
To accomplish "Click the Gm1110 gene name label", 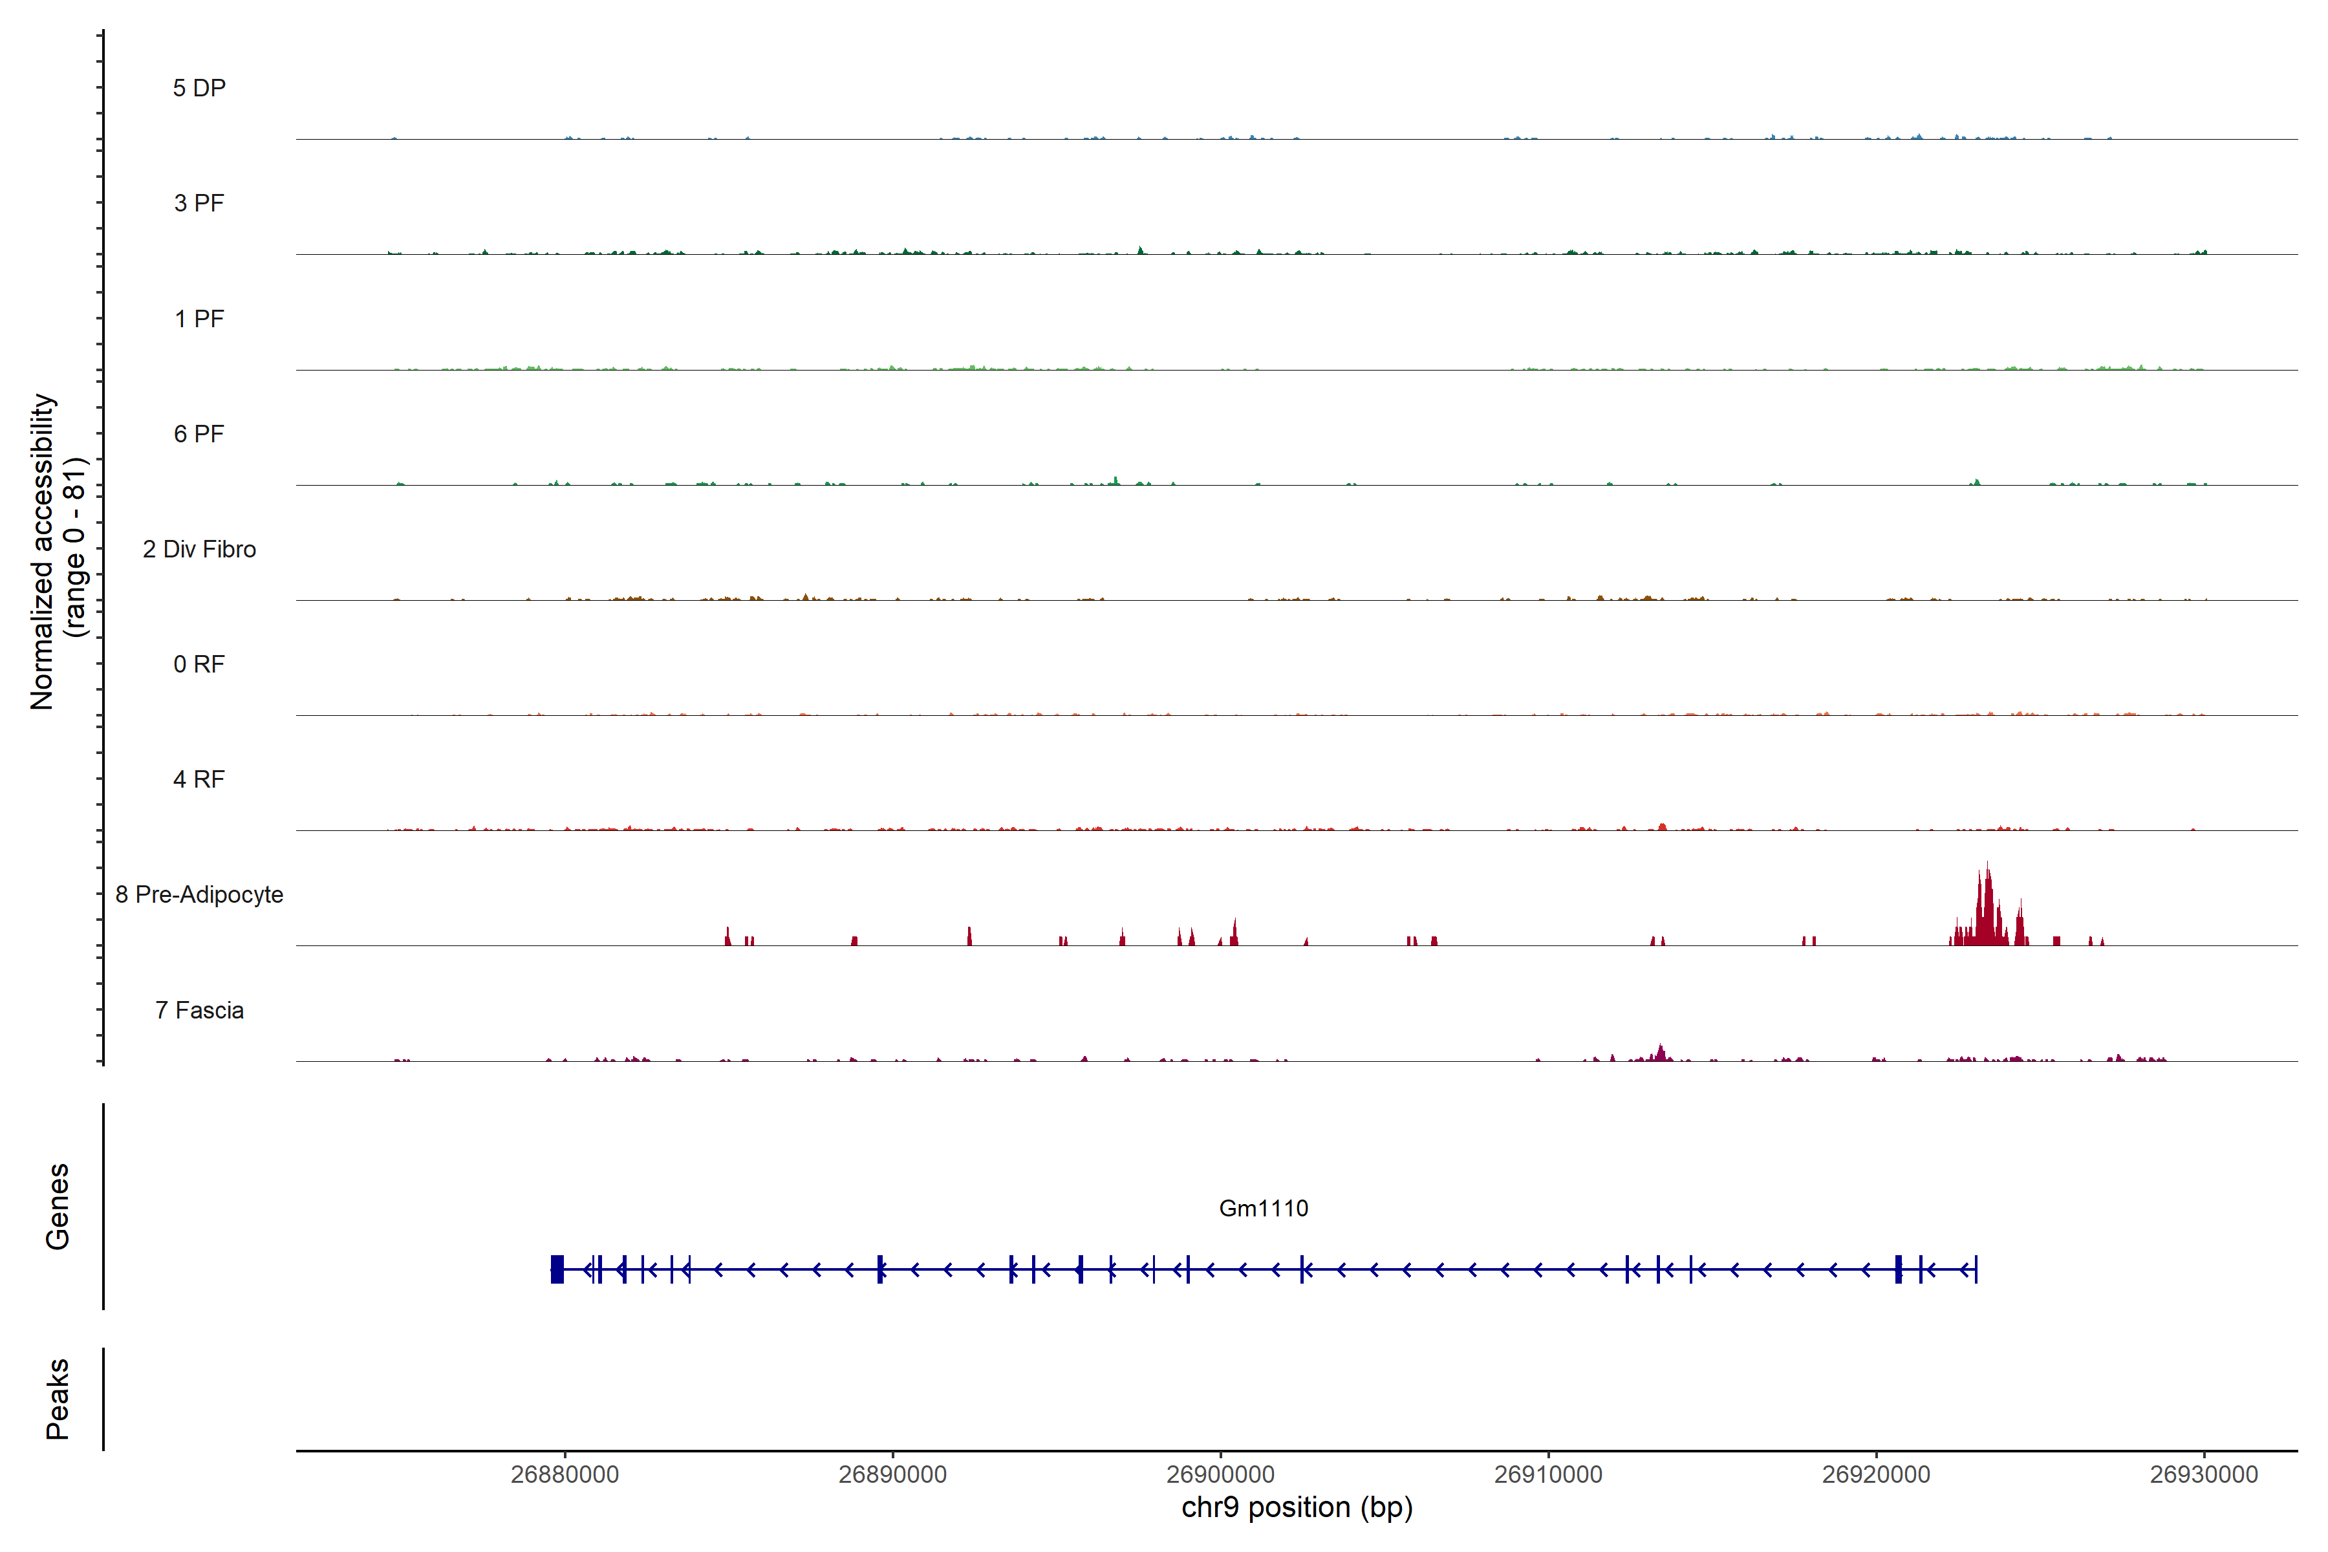I will pos(1263,1207).
